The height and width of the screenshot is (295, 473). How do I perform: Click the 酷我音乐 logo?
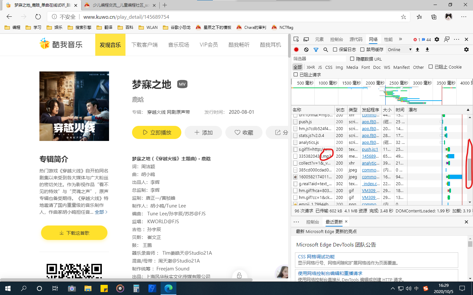(x=61, y=44)
